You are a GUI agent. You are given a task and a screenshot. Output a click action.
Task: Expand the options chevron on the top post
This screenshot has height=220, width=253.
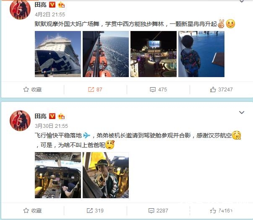pyautogui.click(x=242, y=1)
